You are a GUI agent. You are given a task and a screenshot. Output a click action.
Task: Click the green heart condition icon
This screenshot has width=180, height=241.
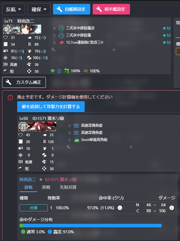53,71
